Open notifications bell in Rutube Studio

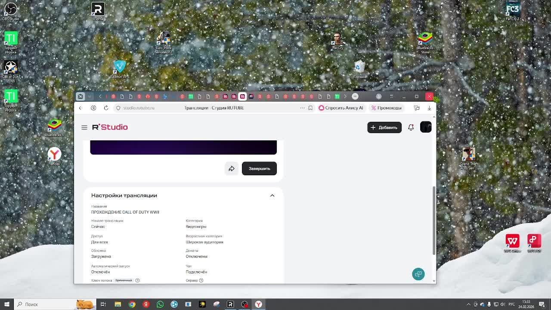(411, 127)
